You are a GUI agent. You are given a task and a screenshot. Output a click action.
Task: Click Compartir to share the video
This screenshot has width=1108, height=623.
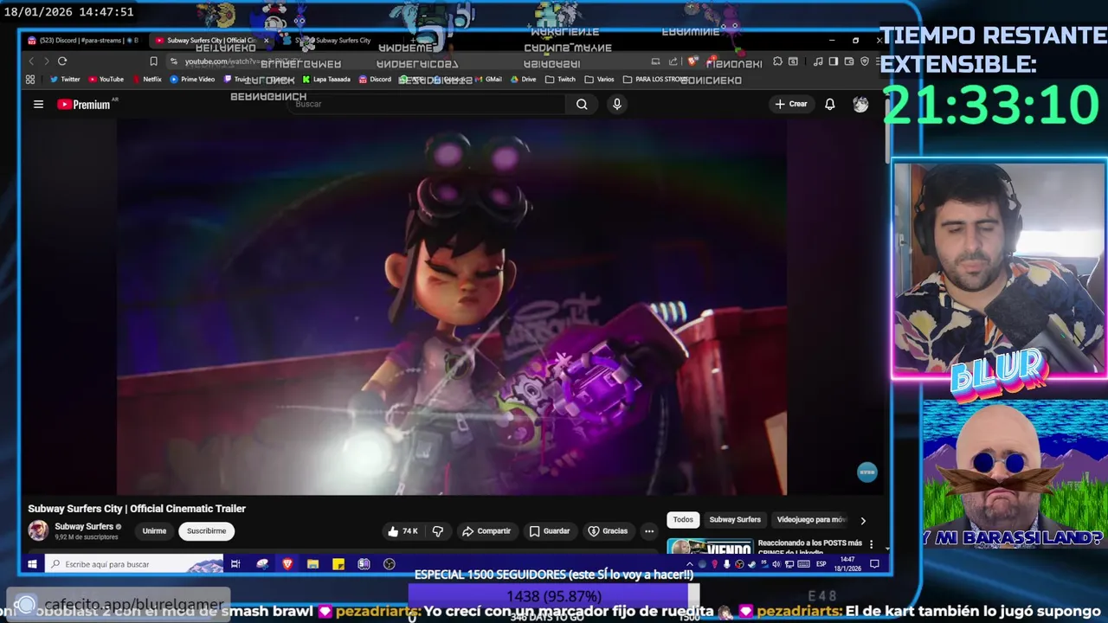(x=486, y=531)
